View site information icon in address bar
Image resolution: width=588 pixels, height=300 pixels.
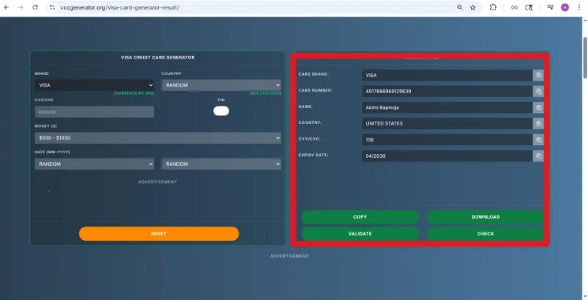point(52,7)
